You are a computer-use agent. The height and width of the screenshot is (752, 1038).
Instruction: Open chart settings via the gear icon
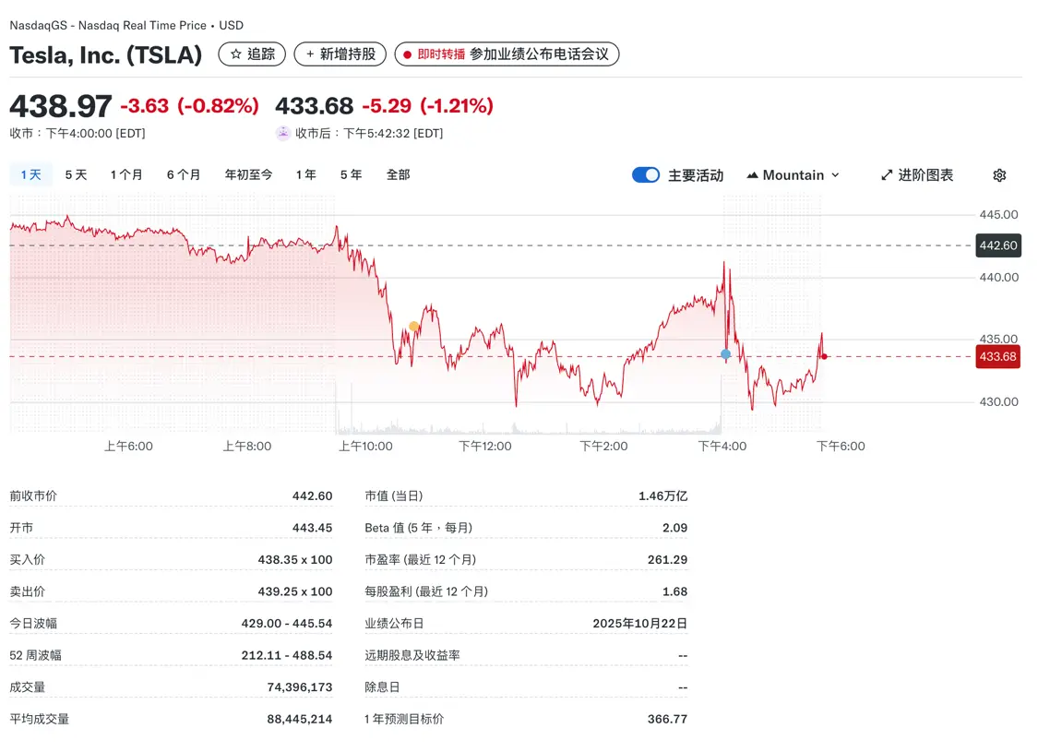point(999,175)
